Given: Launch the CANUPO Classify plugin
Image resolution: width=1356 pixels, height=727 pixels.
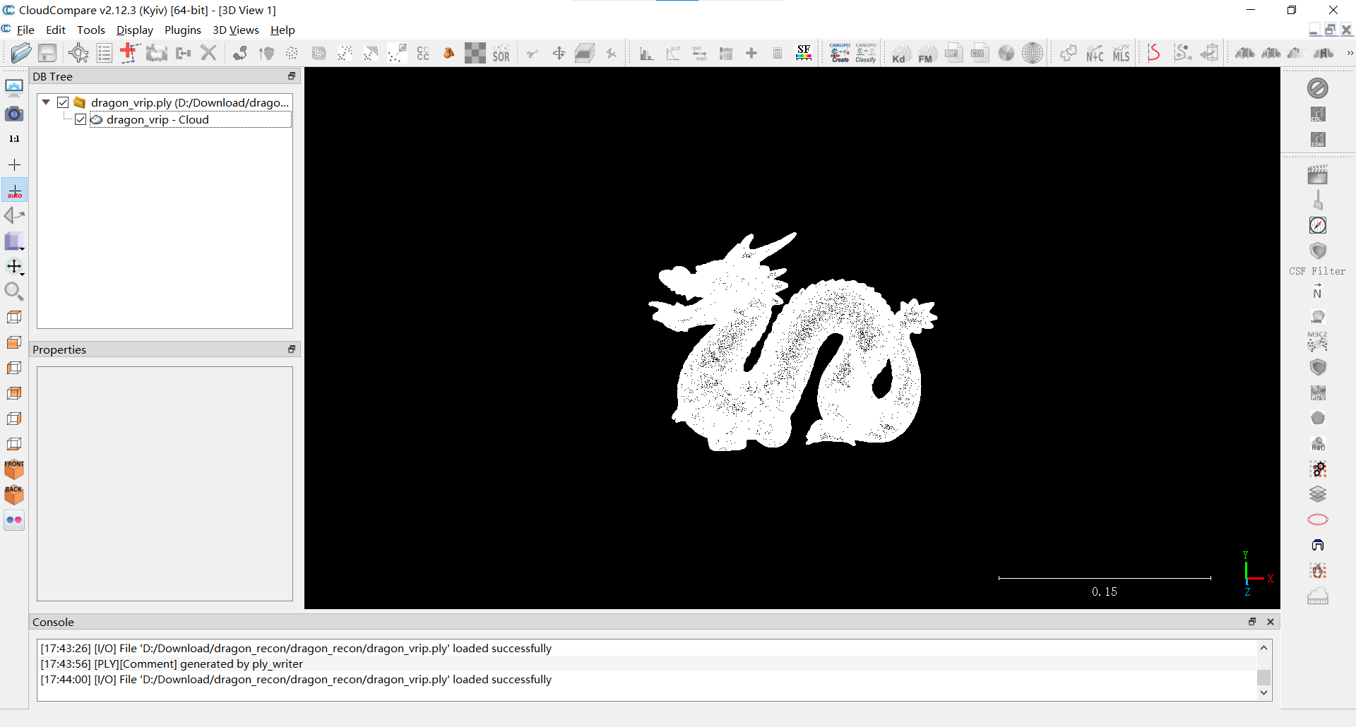Looking at the screenshot, I should 866,53.
